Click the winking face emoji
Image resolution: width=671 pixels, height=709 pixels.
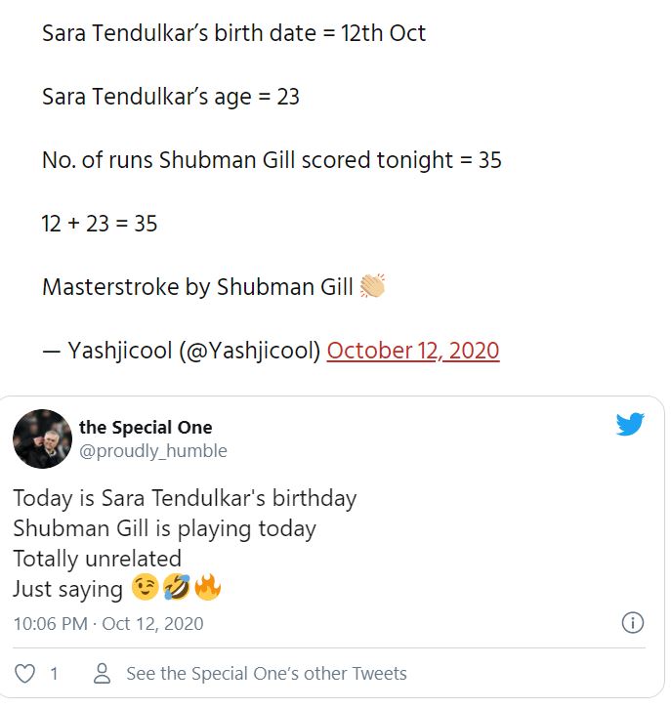(145, 589)
